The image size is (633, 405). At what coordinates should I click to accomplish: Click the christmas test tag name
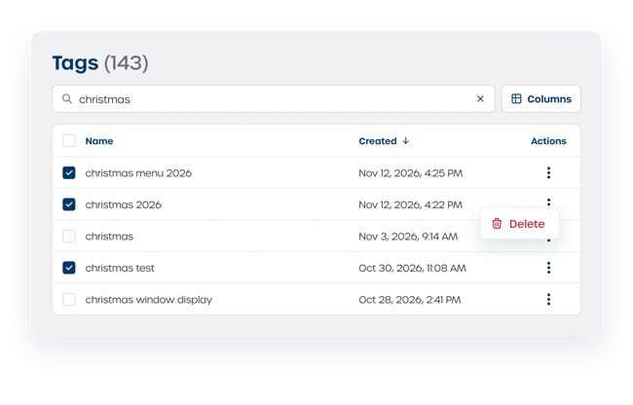(x=120, y=268)
